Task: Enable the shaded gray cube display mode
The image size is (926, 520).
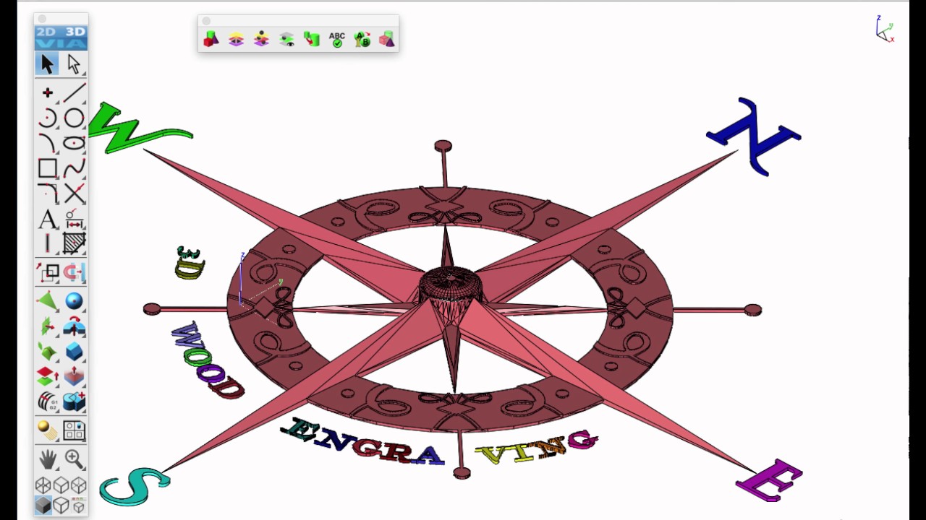Action: point(43,506)
